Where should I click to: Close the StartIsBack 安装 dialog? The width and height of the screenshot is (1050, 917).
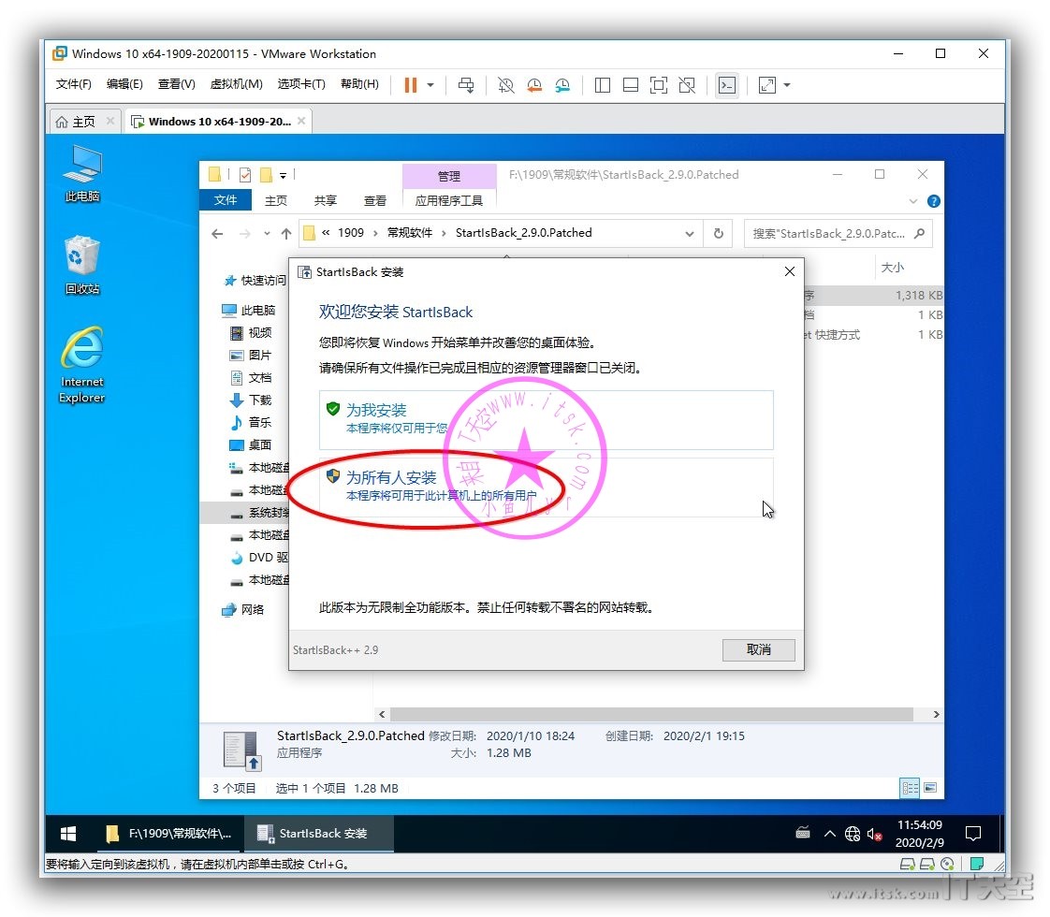(790, 271)
